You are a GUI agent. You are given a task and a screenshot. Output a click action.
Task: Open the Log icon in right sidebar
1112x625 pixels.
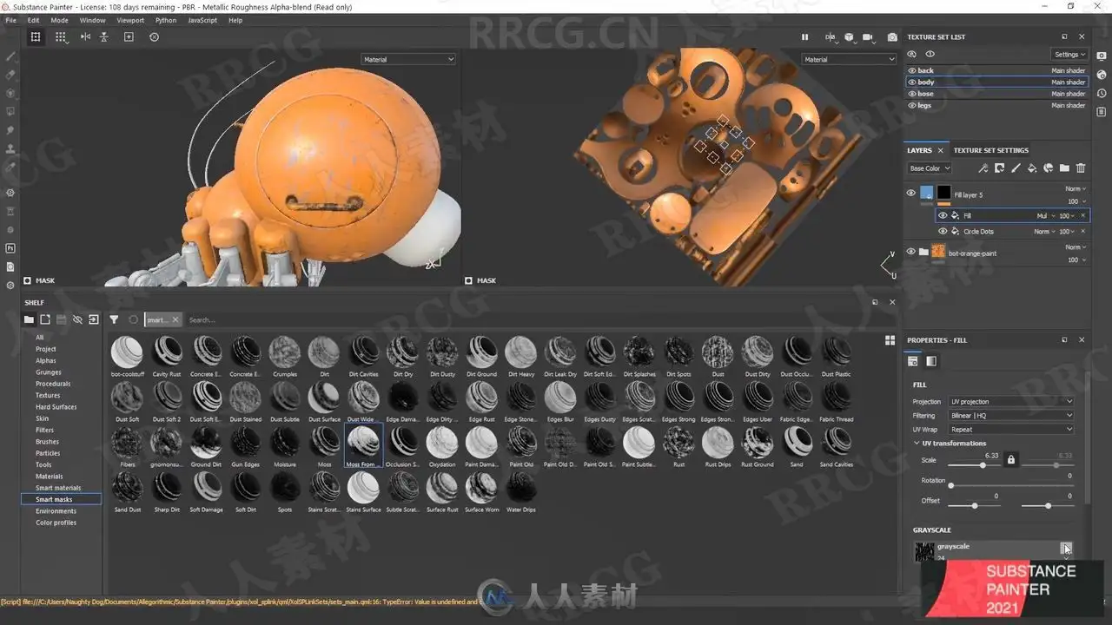tap(1102, 112)
